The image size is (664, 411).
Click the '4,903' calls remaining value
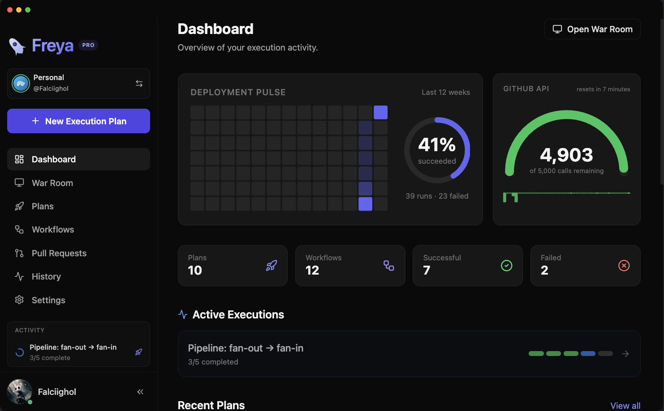(566, 155)
